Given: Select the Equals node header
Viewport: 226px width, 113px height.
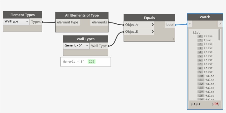Looking at the screenshot, I should click(x=149, y=18).
